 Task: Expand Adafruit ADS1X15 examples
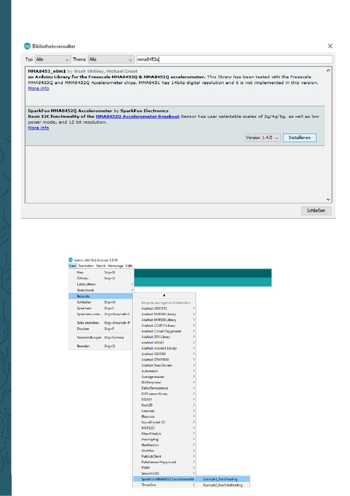tap(164, 309)
